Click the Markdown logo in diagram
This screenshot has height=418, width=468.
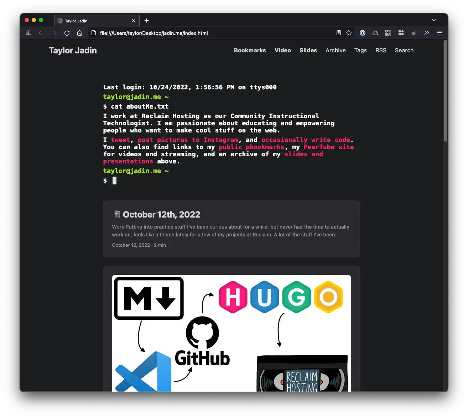point(149,298)
